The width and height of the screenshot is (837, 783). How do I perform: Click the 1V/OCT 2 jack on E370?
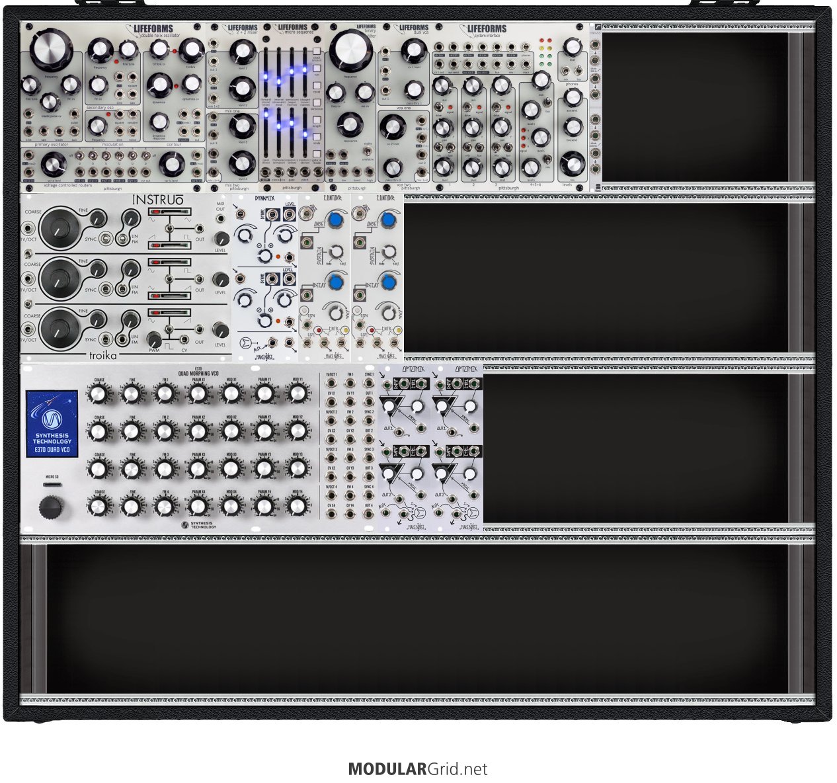tap(331, 420)
